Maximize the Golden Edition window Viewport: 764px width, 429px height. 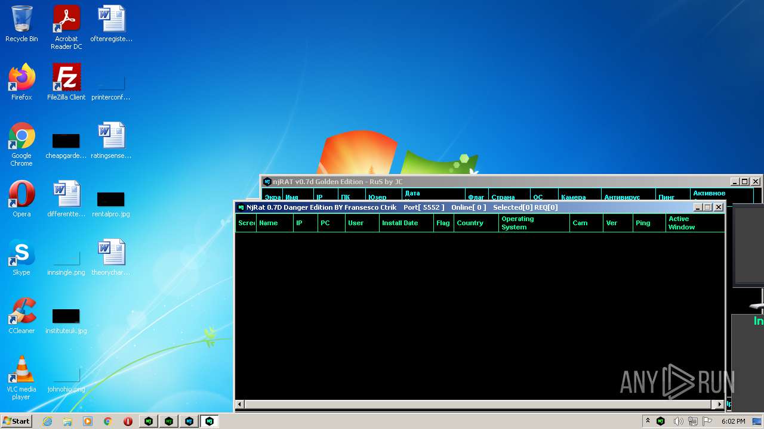coord(745,182)
